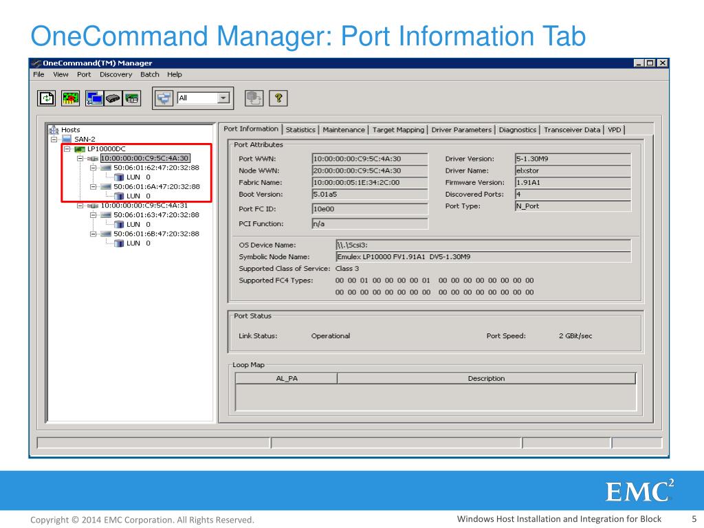Open the Port menu
The width and height of the screenshot is (704, 528).
pos(84,74)
